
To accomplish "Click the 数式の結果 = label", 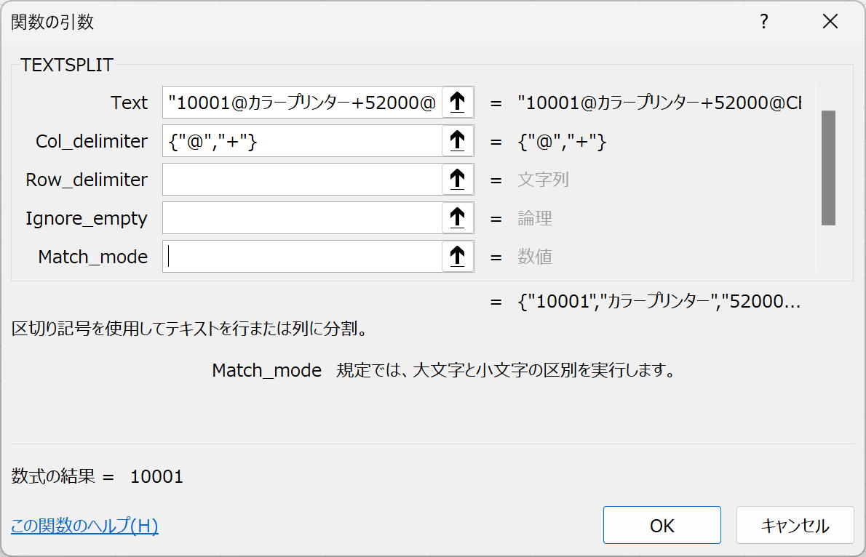I will coord(63,476).
